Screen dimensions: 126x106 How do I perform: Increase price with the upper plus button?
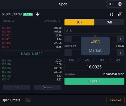(121, 39)
